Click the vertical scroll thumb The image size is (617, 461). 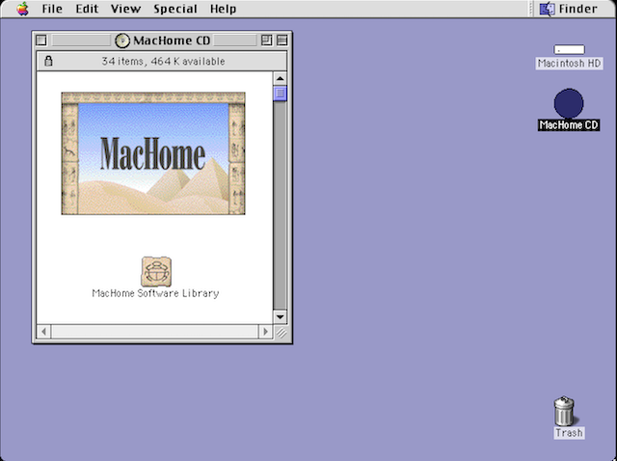(281, 94)
